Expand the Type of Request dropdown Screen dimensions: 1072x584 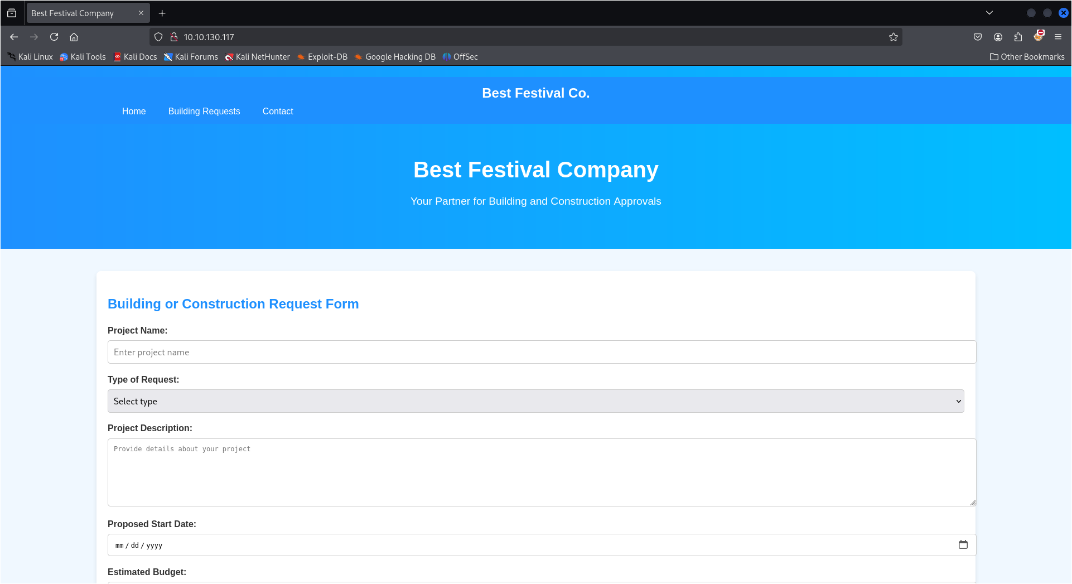pos(535,401)
